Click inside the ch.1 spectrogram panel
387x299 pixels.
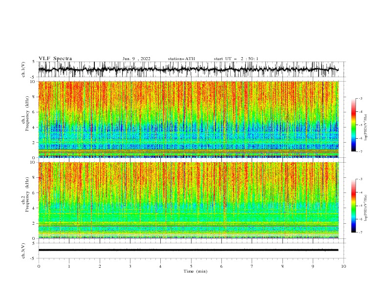click(188, 119)
